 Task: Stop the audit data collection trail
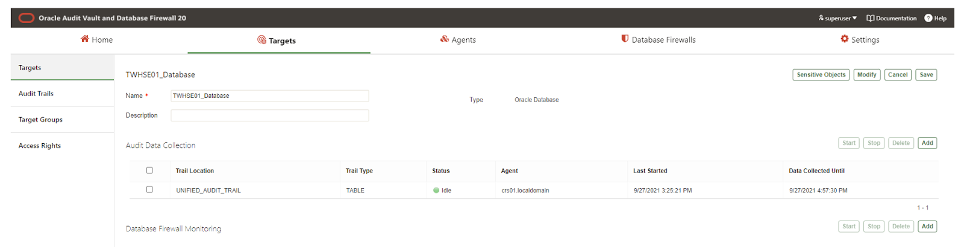[874, 143]
